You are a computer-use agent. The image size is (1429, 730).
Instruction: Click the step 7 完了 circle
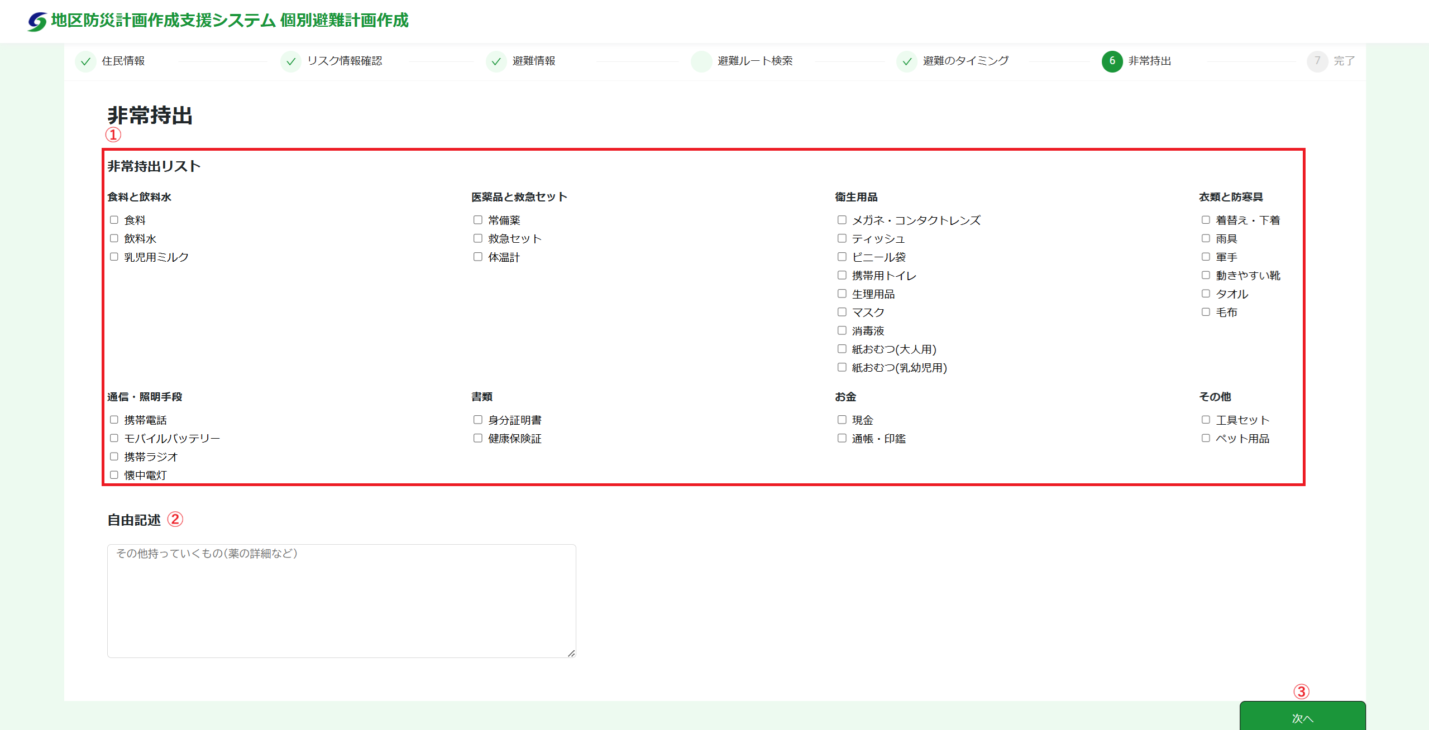[1317, 61]
